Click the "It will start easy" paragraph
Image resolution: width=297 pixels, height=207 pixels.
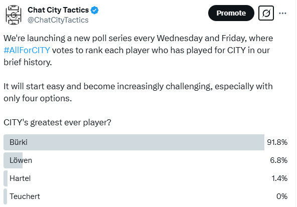coord(138,92)
